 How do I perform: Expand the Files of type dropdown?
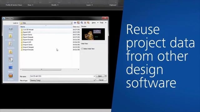click(94, 80)
